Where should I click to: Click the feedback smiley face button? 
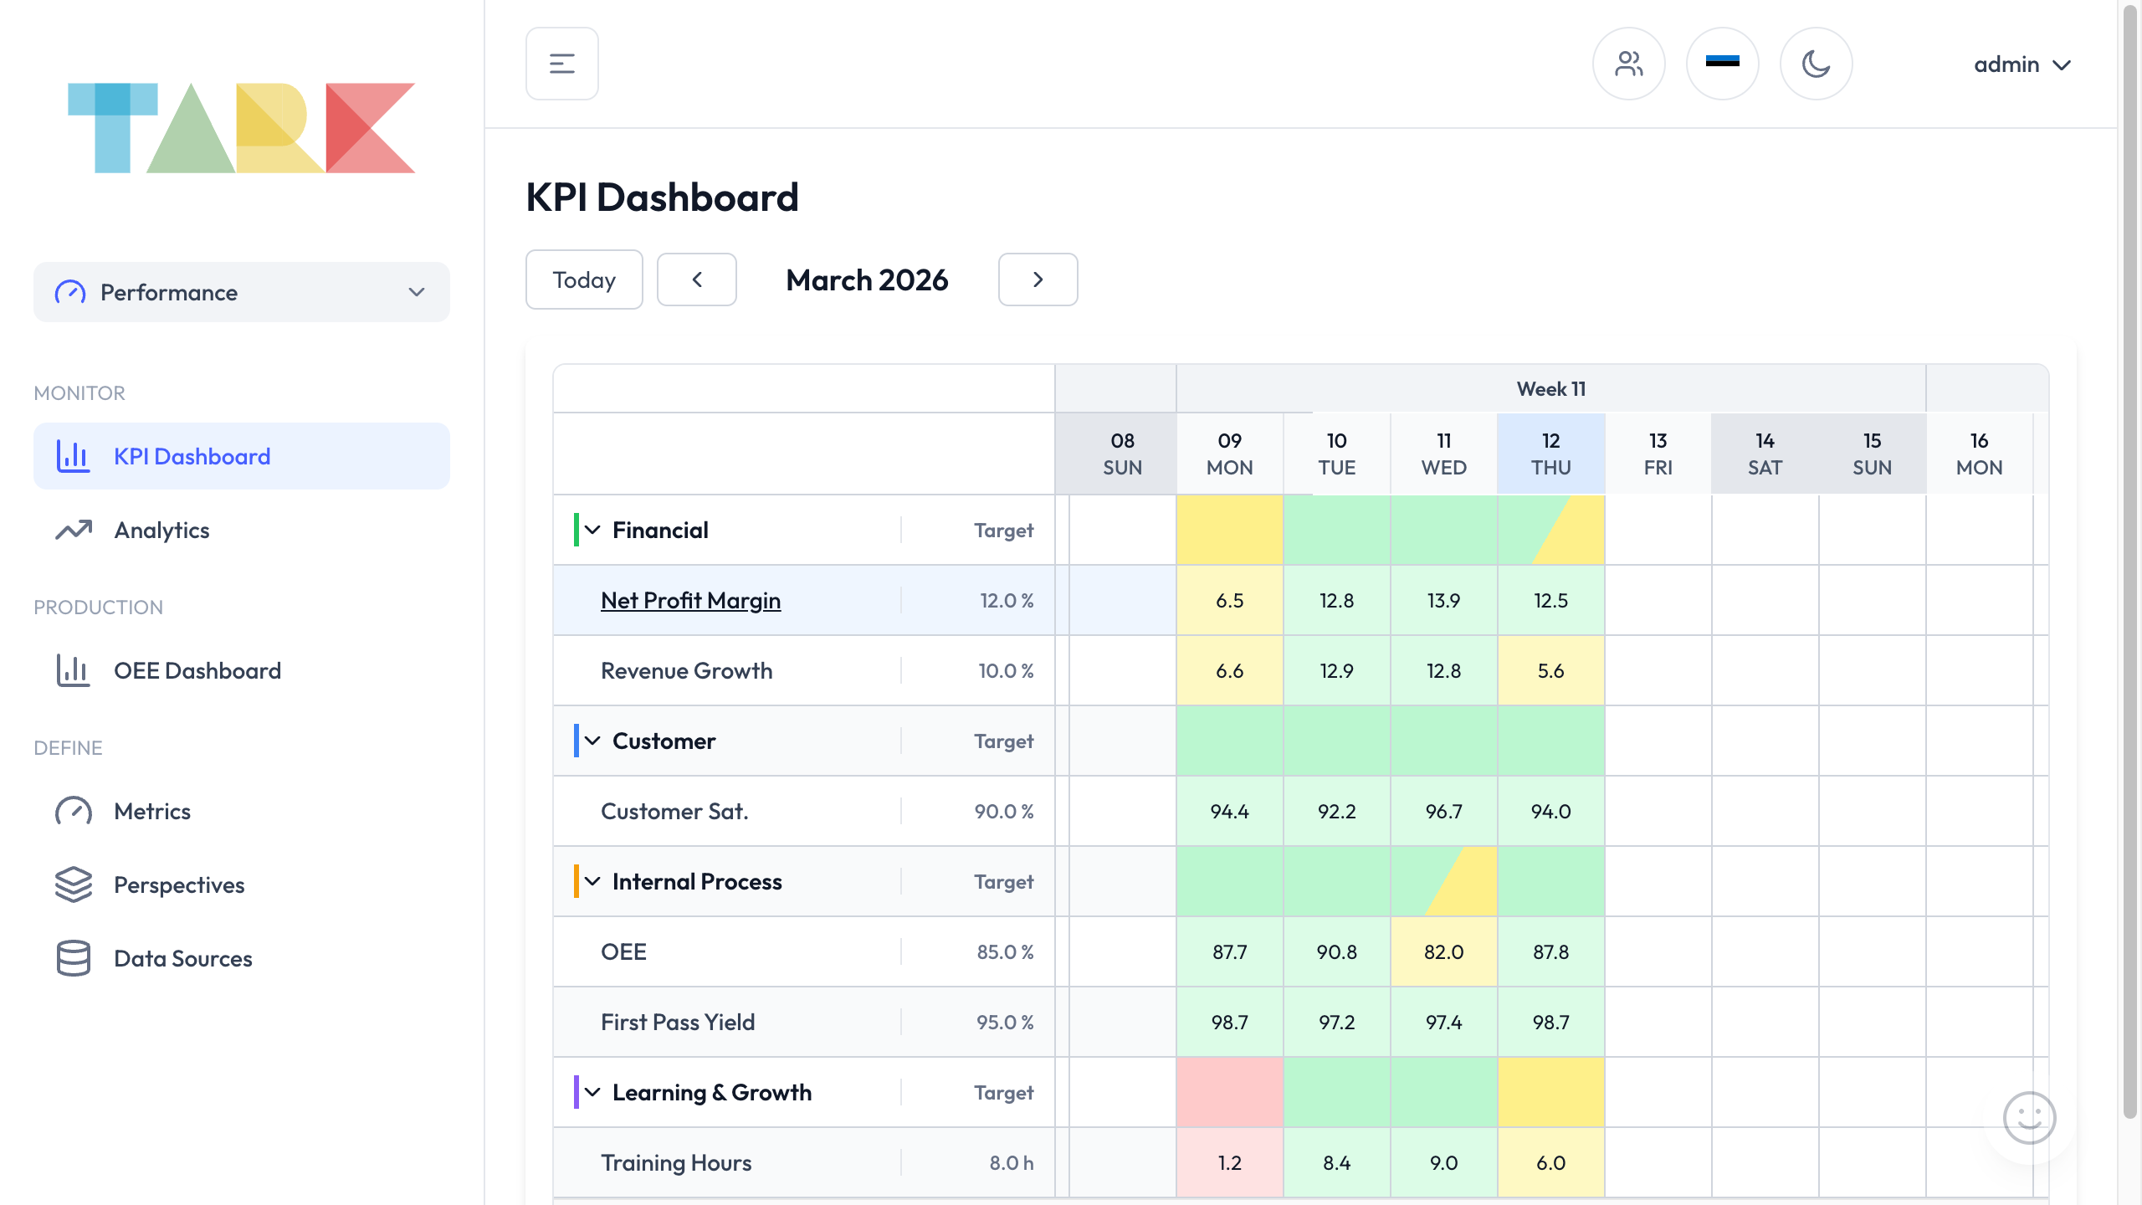[2028, 1117]
